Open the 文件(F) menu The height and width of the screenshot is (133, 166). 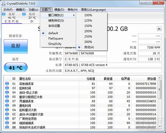click(x=8, y=10)
